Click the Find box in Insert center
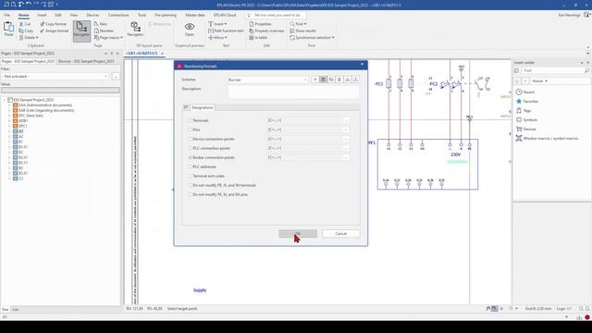592x333 pixels. click(x=555, y=70)
